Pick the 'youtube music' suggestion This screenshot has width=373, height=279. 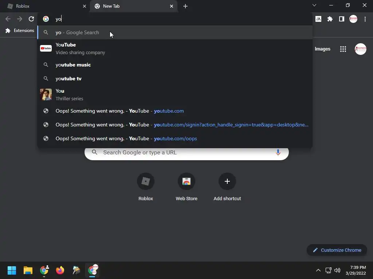(x=175, y=65)
